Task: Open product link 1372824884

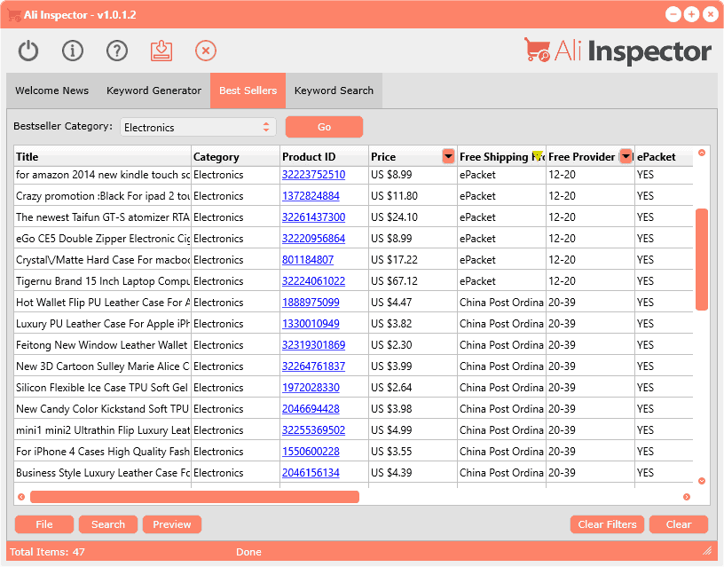Action: [x=311, y=196]
